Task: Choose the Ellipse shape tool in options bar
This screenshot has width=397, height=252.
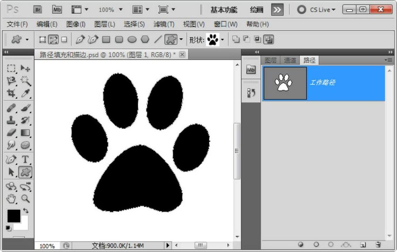Action: coord(132,40)
